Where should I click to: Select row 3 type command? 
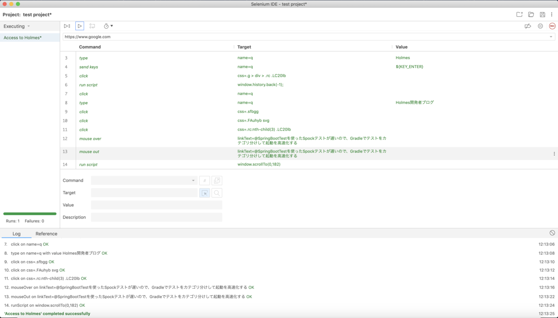(309, 58)
